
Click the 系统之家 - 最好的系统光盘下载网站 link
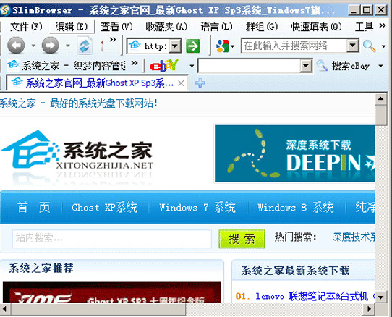78,103
